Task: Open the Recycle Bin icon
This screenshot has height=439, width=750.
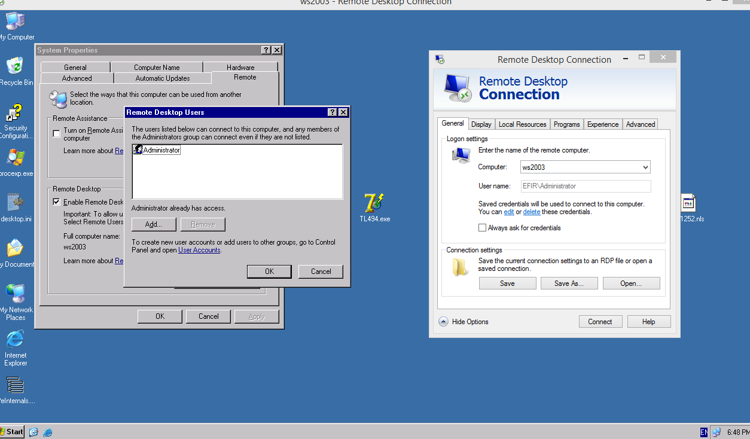Action: (x=15, y=66)
